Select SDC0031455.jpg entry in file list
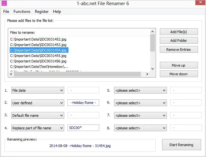This screenshot has width=206, height=157. coord(38,55)
